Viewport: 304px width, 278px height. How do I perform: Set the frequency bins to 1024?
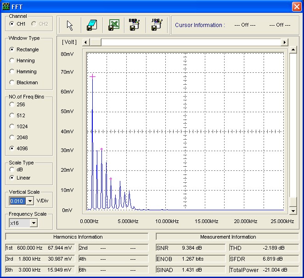click(12, 126)
